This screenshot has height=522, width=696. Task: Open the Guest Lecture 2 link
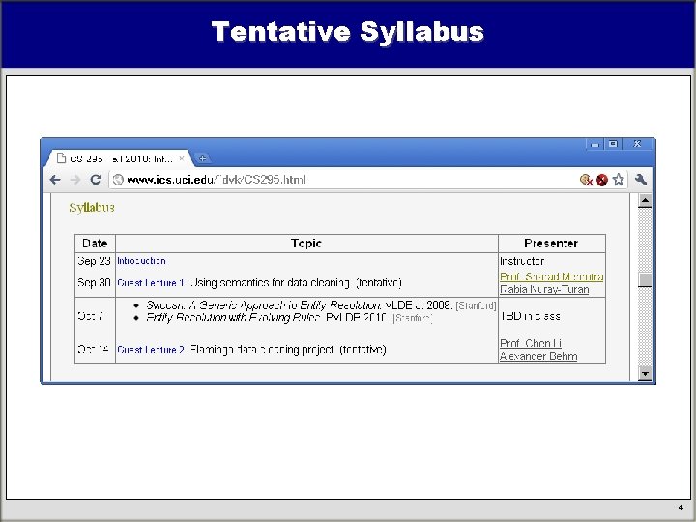[151, 349]
